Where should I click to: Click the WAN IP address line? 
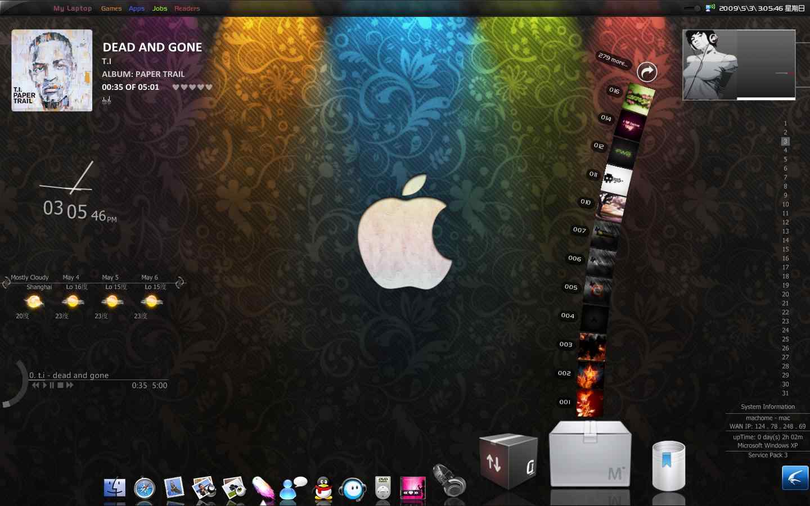pos(767,426)
